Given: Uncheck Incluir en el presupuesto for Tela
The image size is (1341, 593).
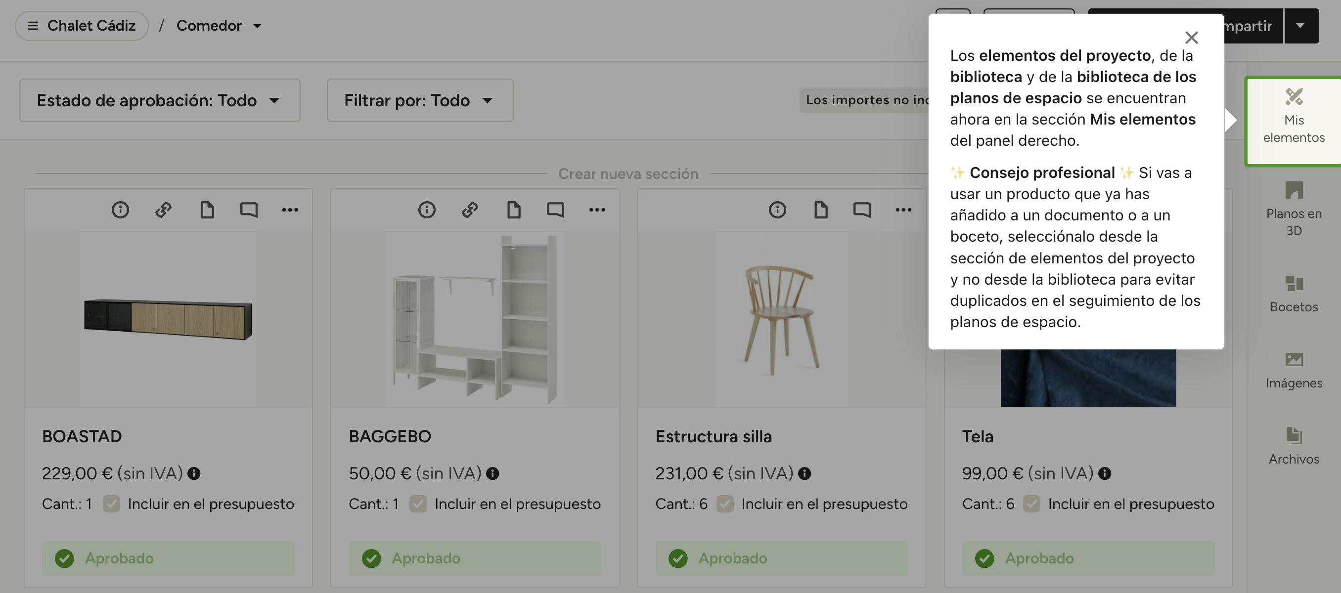Looking at the screenshot, I should pyautogui.click(x=1031, y=504).
